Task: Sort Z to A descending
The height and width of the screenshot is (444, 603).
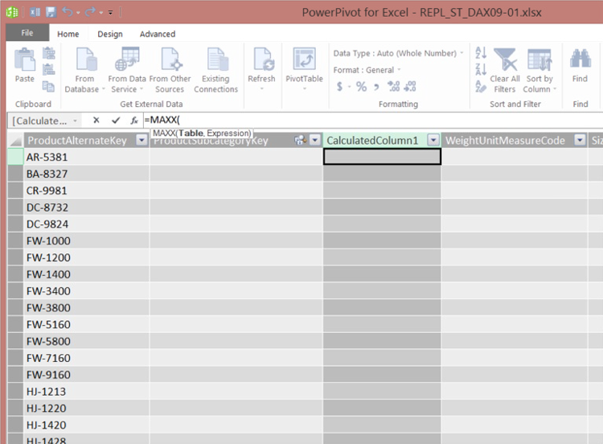Action: pos(481,69)
